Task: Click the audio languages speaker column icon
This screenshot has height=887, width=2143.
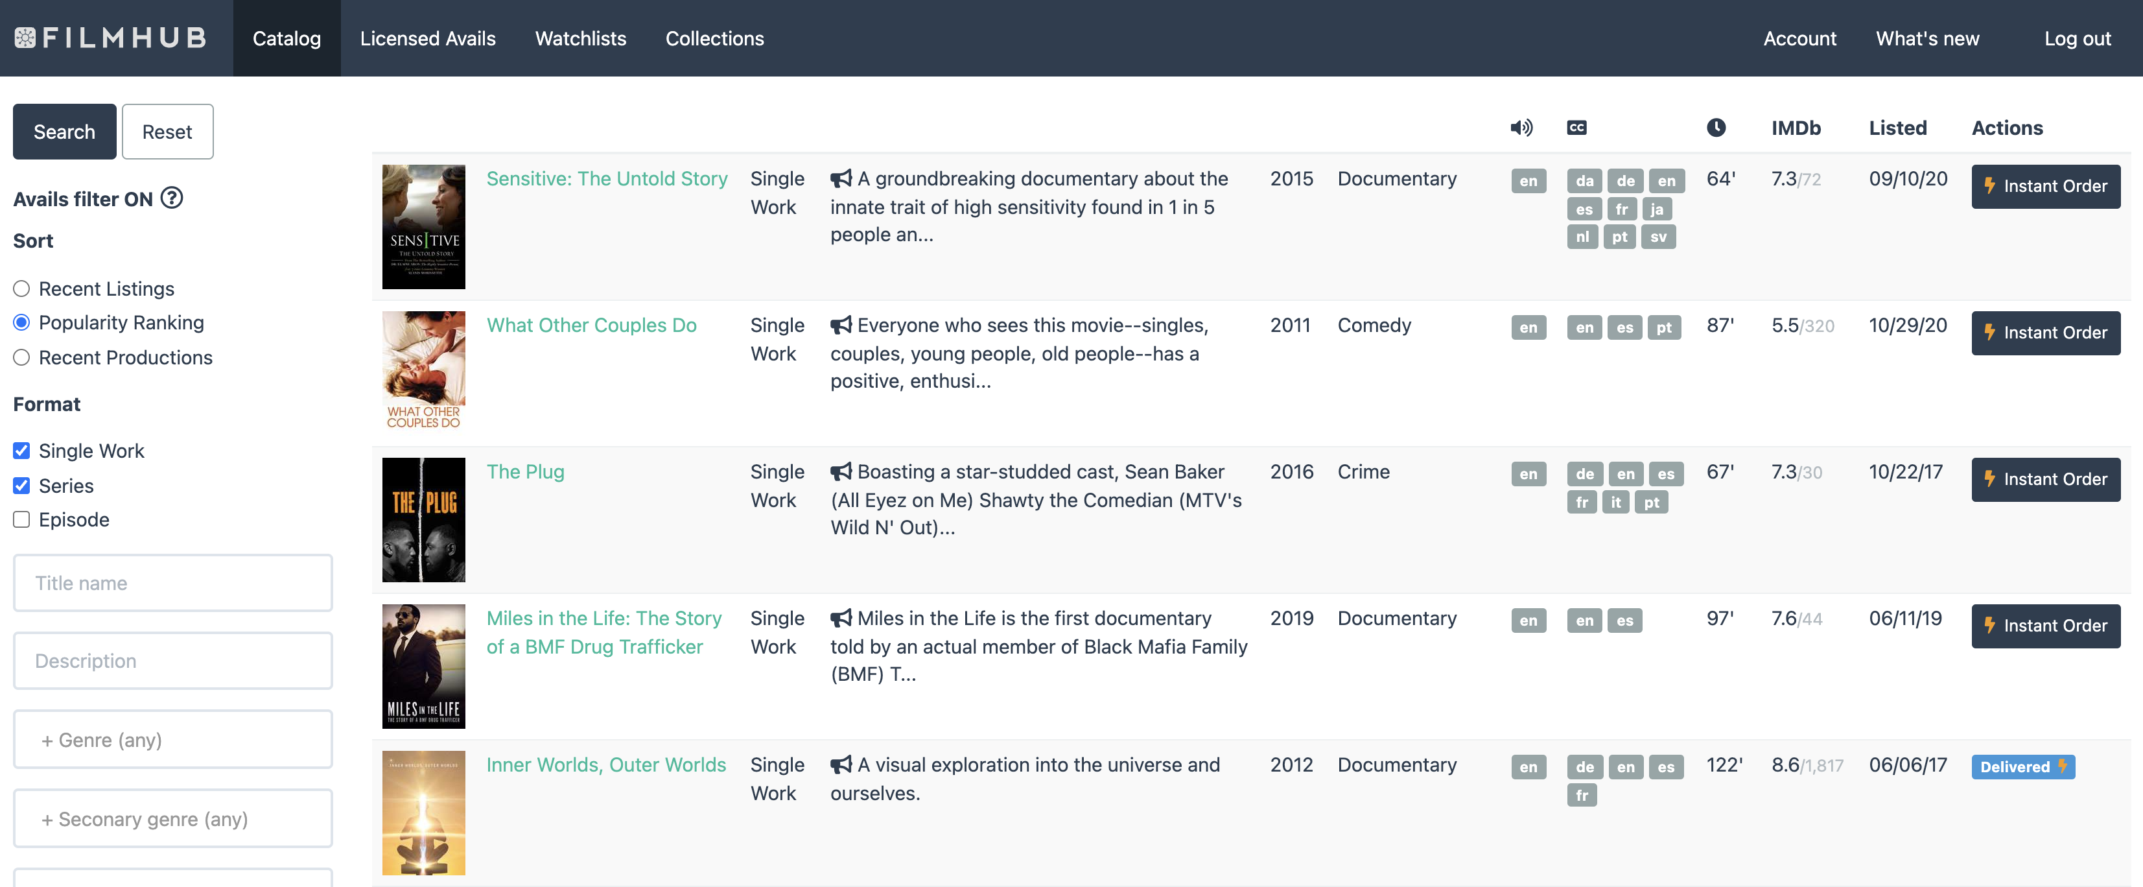Action: 1521,127
